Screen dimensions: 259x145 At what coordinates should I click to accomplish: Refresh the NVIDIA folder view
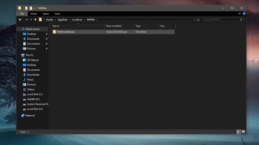click(x=198, y=20)
